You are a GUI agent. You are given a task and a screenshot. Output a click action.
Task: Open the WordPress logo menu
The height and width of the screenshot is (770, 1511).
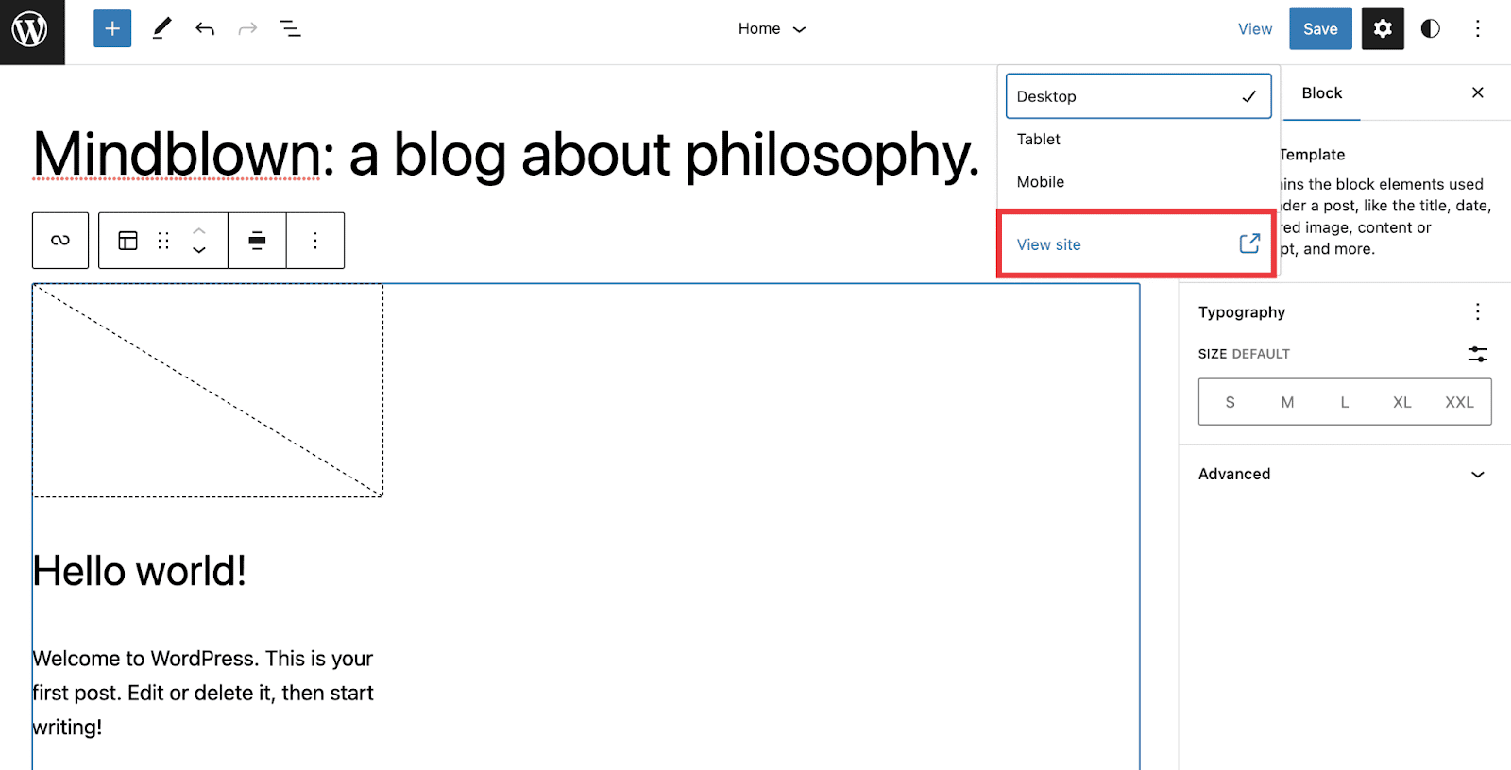(x=30, y=30)
